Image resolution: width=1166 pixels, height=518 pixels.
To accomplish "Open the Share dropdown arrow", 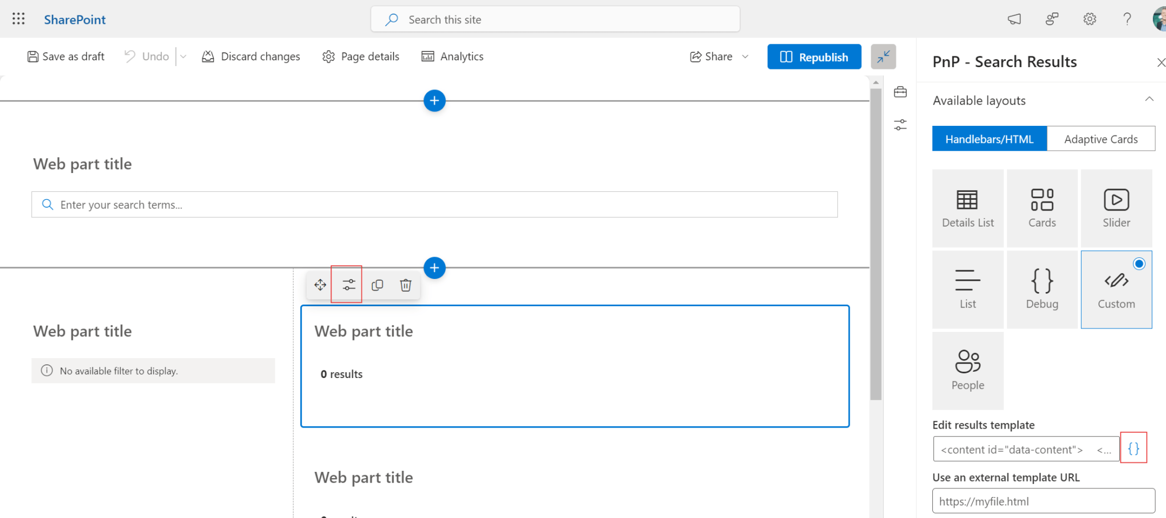I will coord(746,56).
